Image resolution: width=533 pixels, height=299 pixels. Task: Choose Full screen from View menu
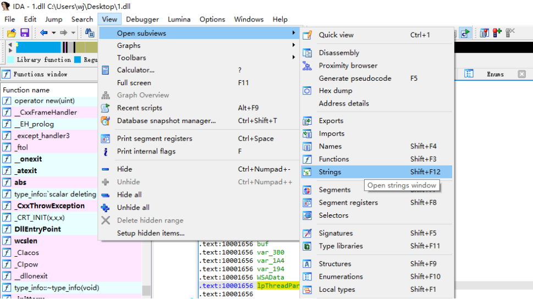[199, 83]
